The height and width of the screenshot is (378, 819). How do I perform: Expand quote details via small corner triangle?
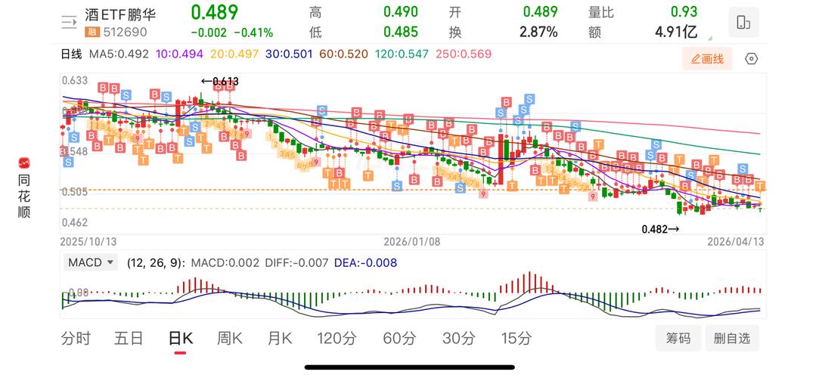(x=710, y=38)
